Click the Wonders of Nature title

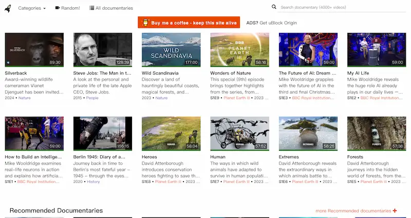230,73
